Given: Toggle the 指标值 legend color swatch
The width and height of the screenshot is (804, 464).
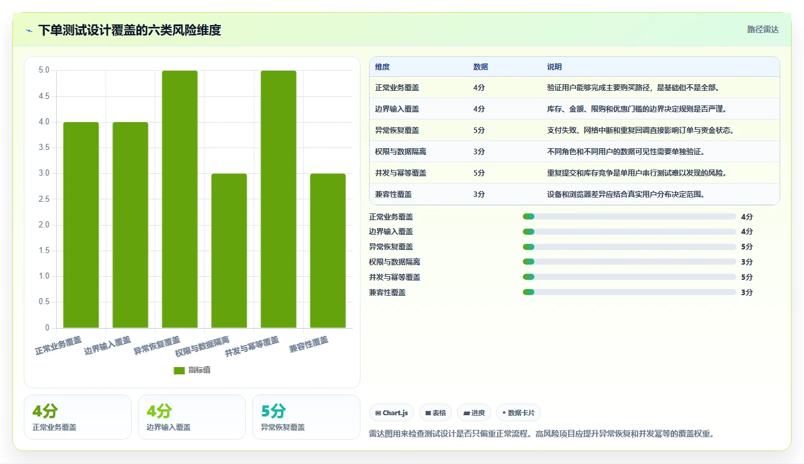Looking at the screenshot, I should click(x=179, y=370).
